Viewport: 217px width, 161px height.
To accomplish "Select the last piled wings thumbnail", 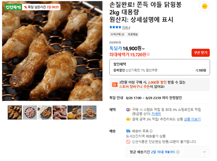I will pyautogui.click(x=89, y=112).
